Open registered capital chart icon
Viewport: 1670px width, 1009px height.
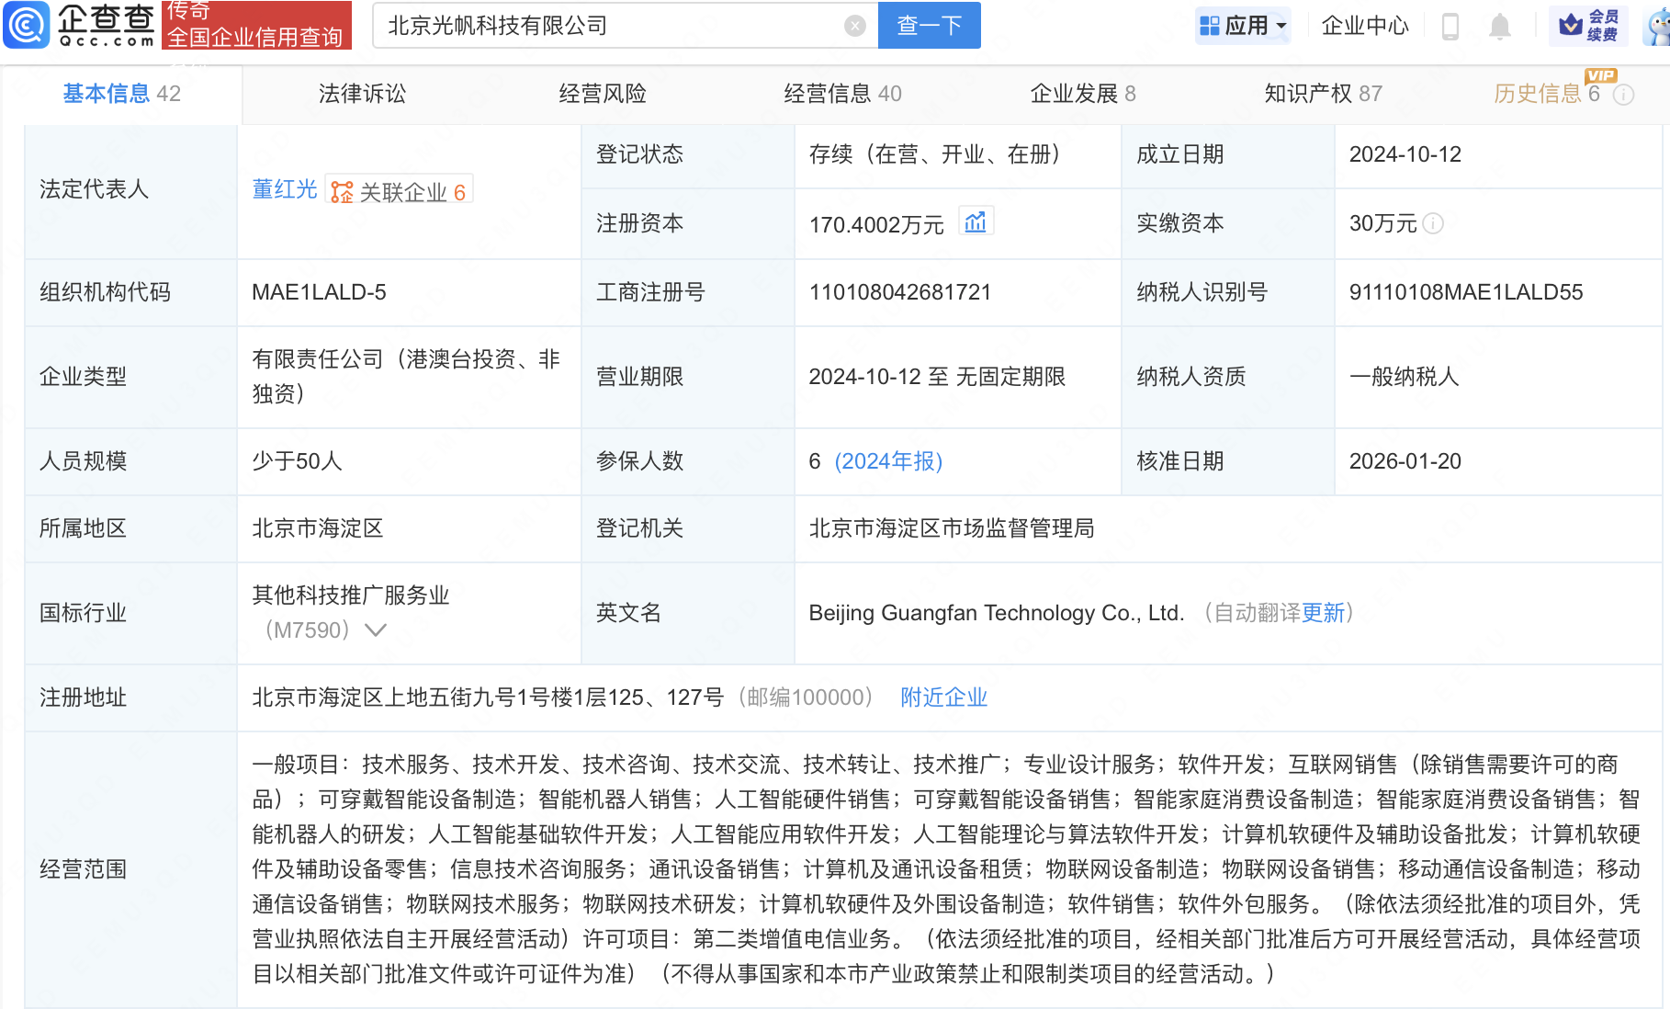pos(976,222)
